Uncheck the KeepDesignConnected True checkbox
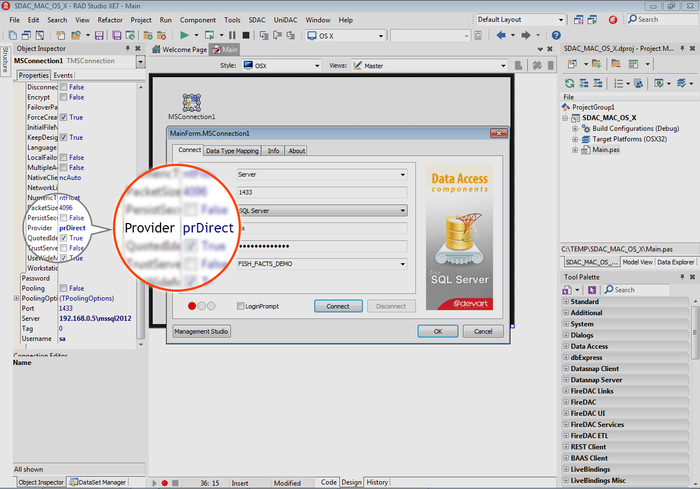700x489 pixels. click(x=64, y=137)
